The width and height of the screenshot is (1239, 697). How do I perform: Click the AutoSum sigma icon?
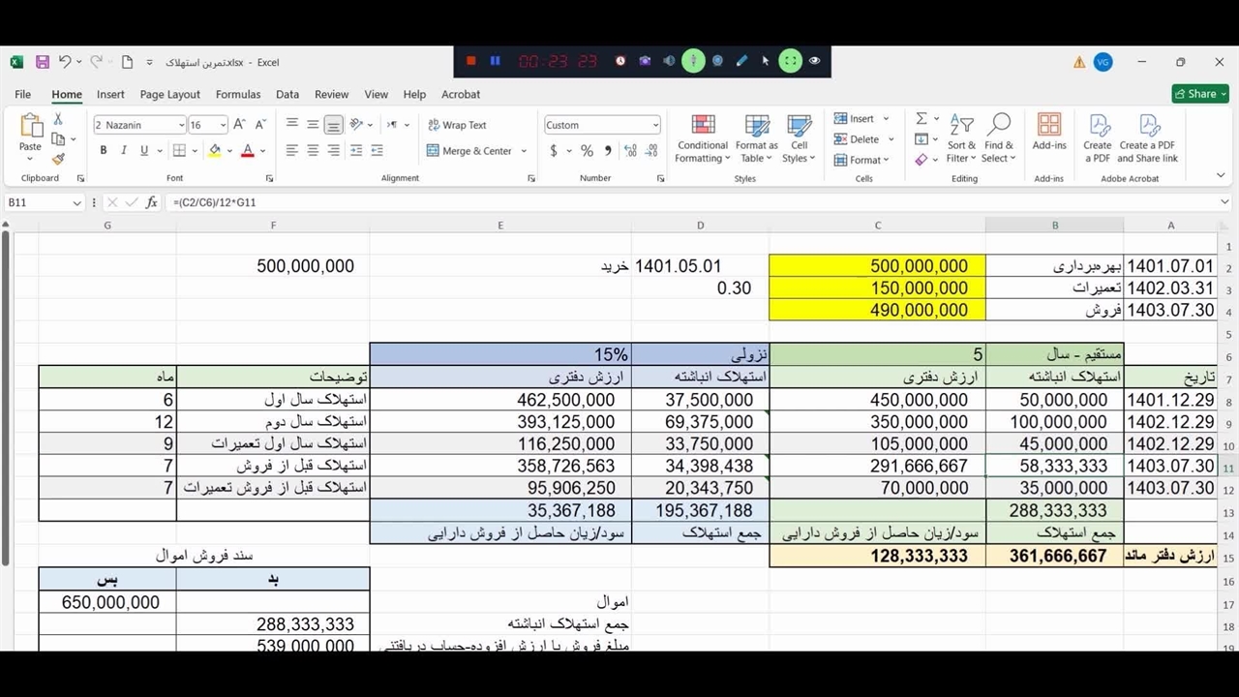coord(922,118)
